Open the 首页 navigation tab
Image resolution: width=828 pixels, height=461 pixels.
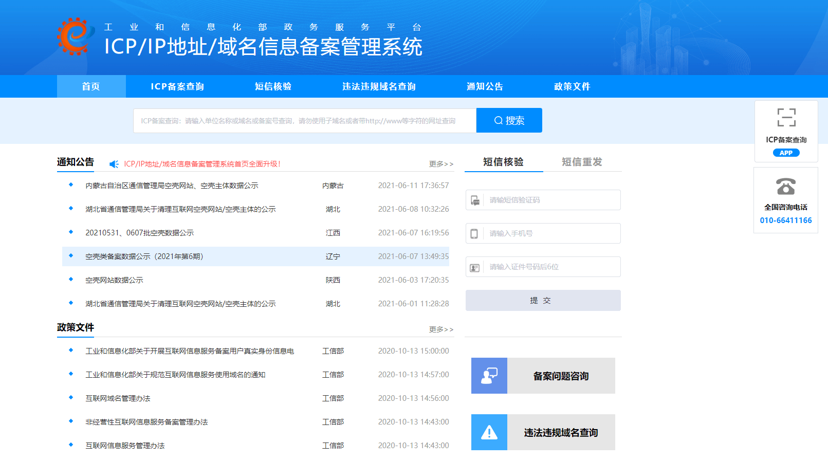coord(91,86)
